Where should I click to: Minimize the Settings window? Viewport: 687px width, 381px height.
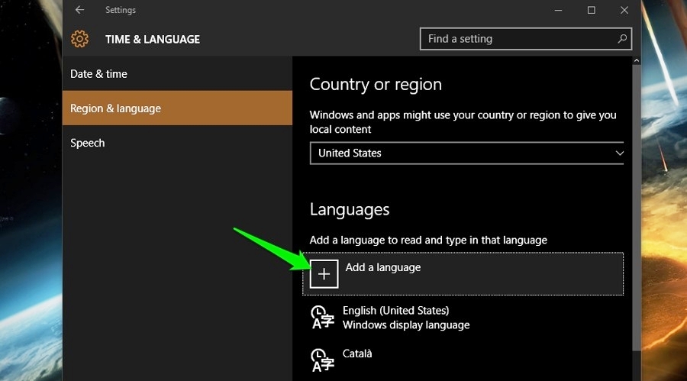[558, 10]
